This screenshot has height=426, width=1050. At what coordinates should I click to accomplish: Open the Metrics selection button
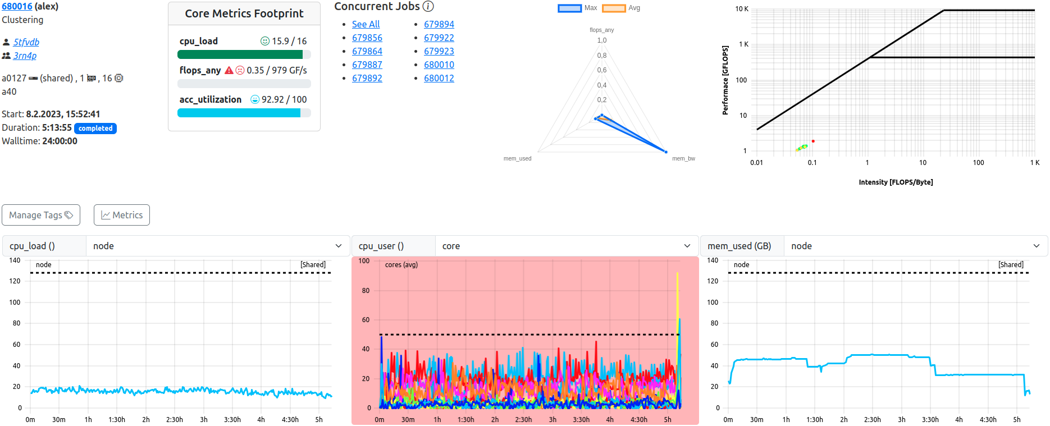[122, 215]
